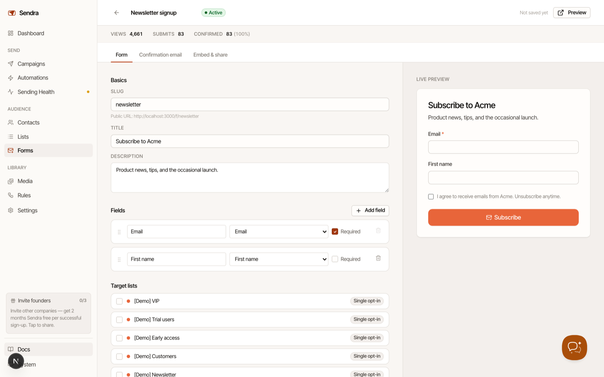The width and height of the screenshot is (604, 377).
Task: Click the First name label input
Action: (176, 259)
